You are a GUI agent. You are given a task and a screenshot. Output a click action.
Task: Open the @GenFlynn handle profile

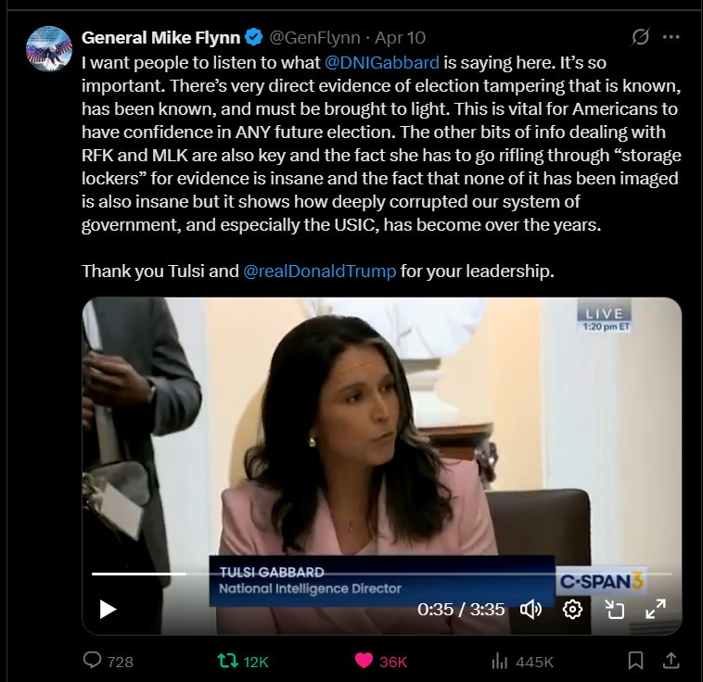pyautogui.click(x=314, y=38)
